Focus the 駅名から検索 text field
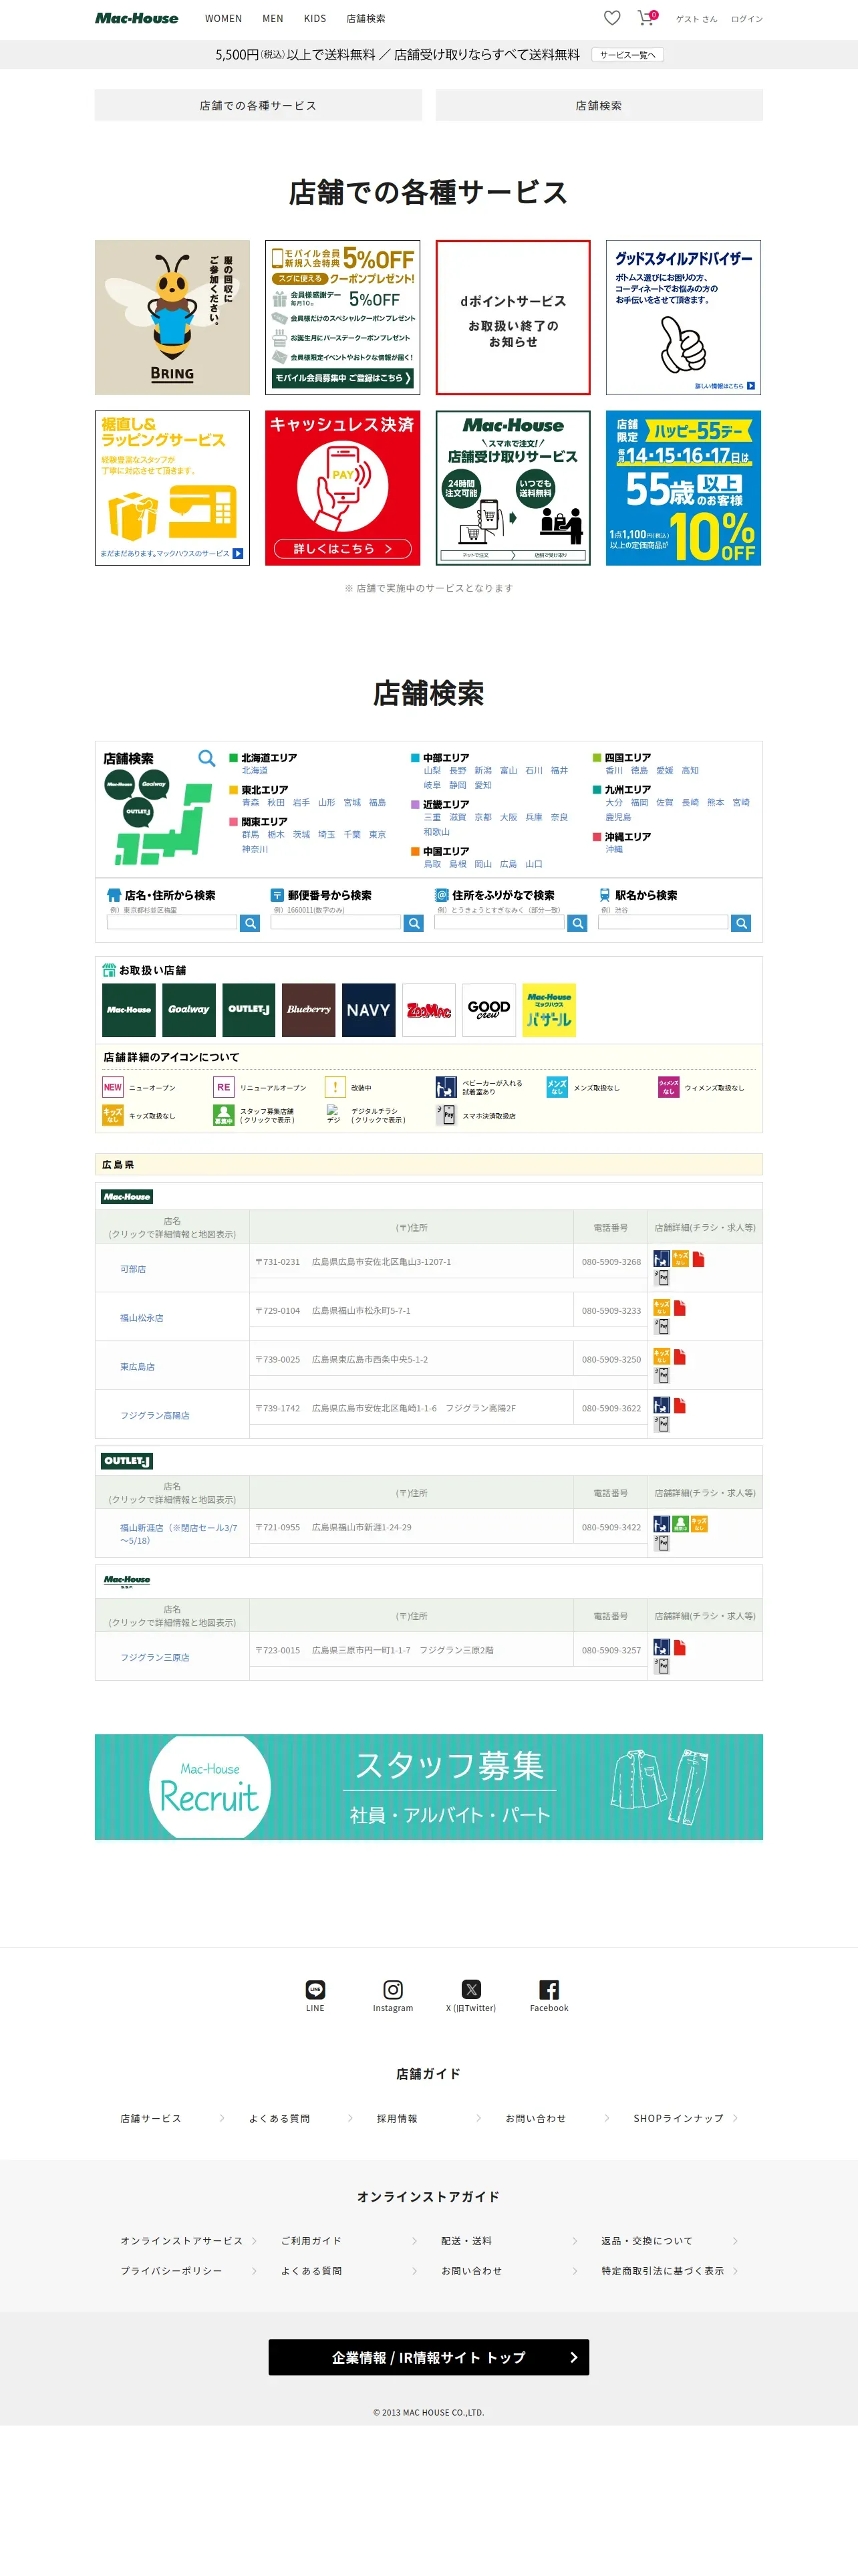858x2576 pixels. pos(663,923)
